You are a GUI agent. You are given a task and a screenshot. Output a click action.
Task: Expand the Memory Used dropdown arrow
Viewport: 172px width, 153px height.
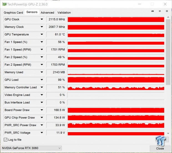point(42,72)
